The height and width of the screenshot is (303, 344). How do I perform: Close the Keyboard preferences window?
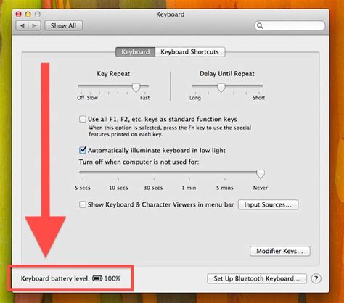tap(19, 14)
